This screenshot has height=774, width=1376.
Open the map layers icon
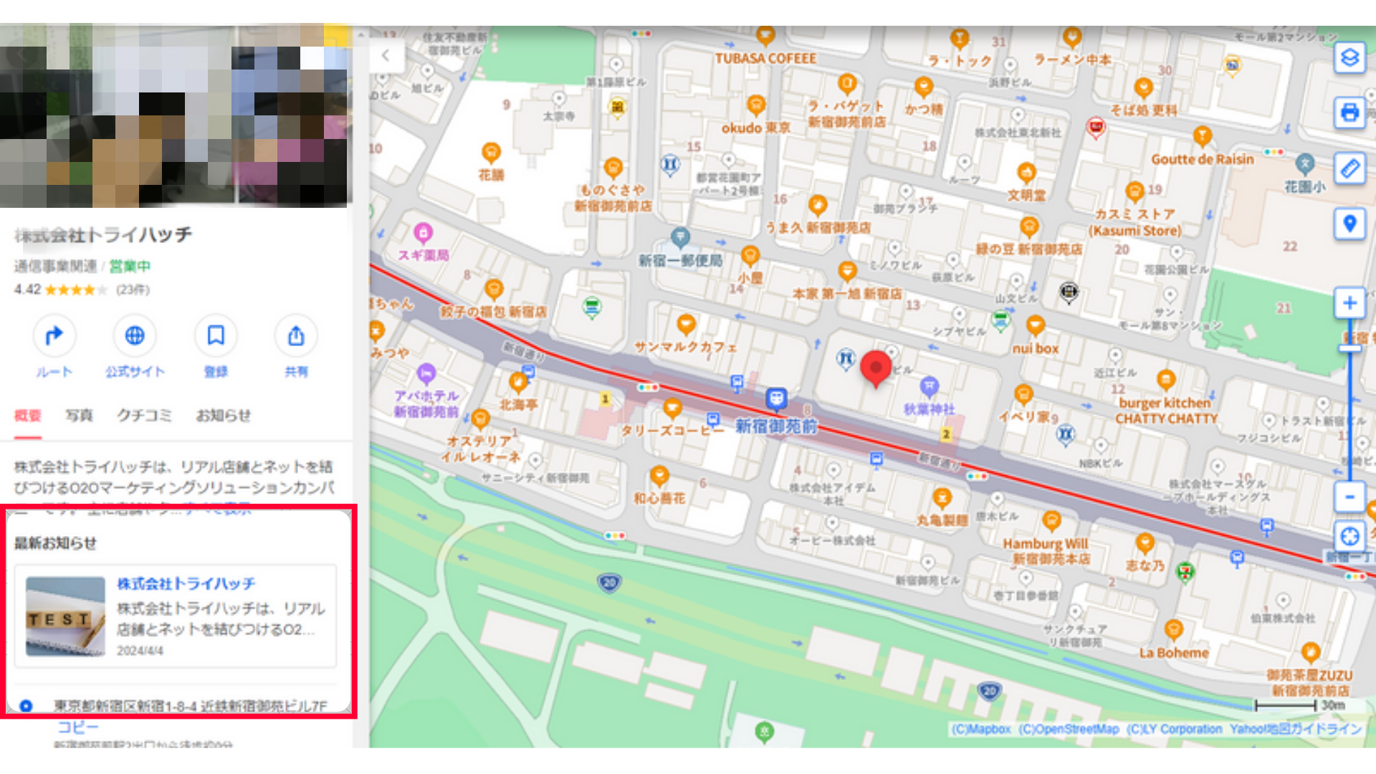tap(1349, 57)
